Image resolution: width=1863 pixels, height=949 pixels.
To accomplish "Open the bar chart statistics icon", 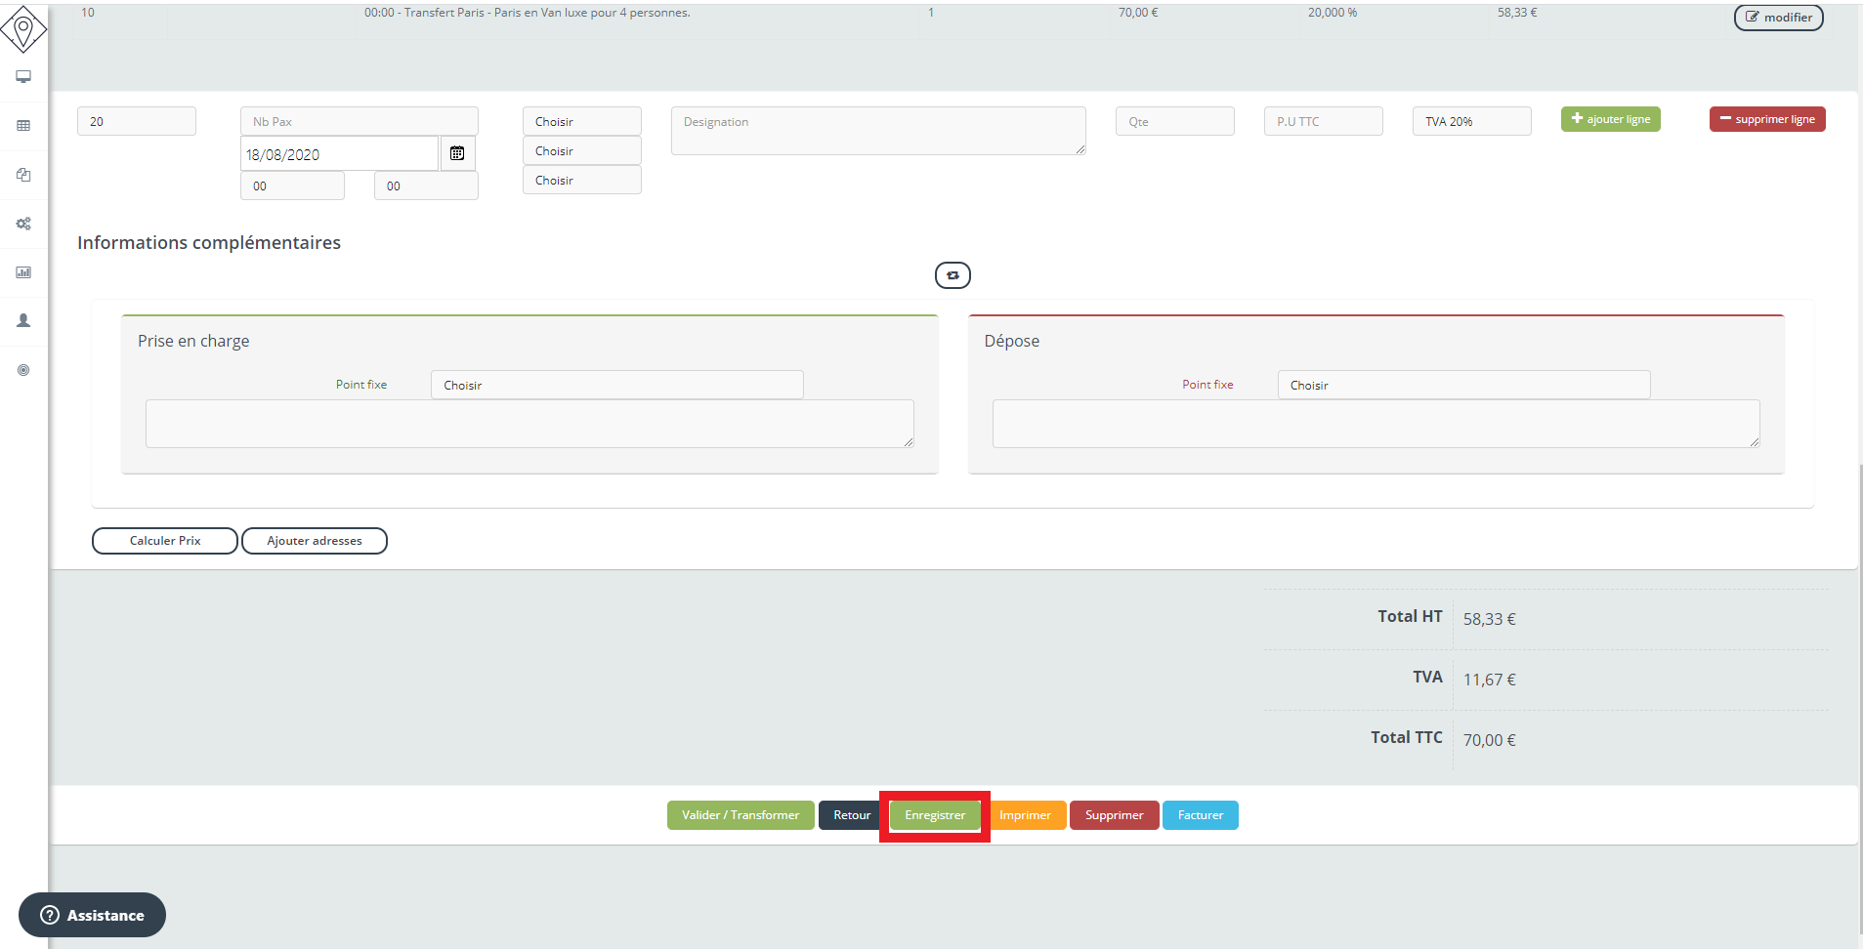I will click(x=23, y=272).
